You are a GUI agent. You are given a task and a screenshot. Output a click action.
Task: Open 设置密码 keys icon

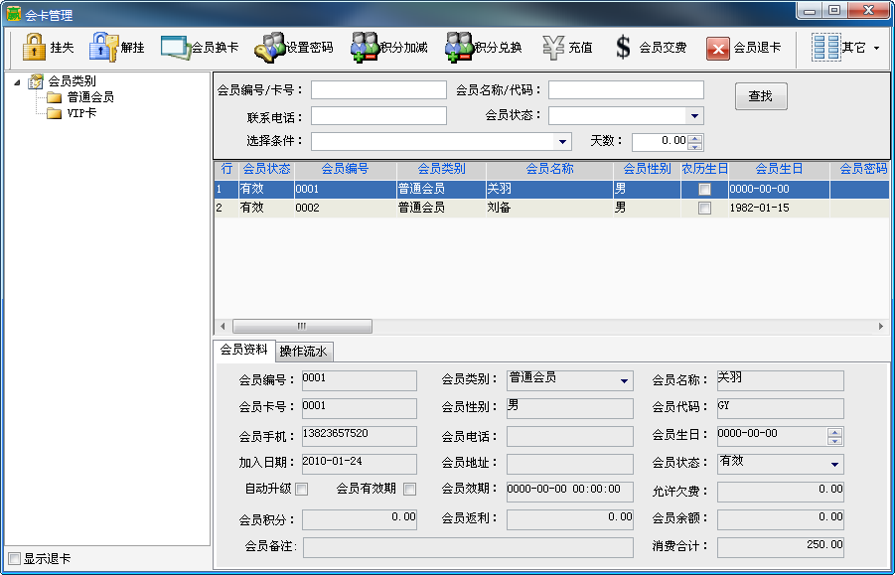[x=269, y=47]
